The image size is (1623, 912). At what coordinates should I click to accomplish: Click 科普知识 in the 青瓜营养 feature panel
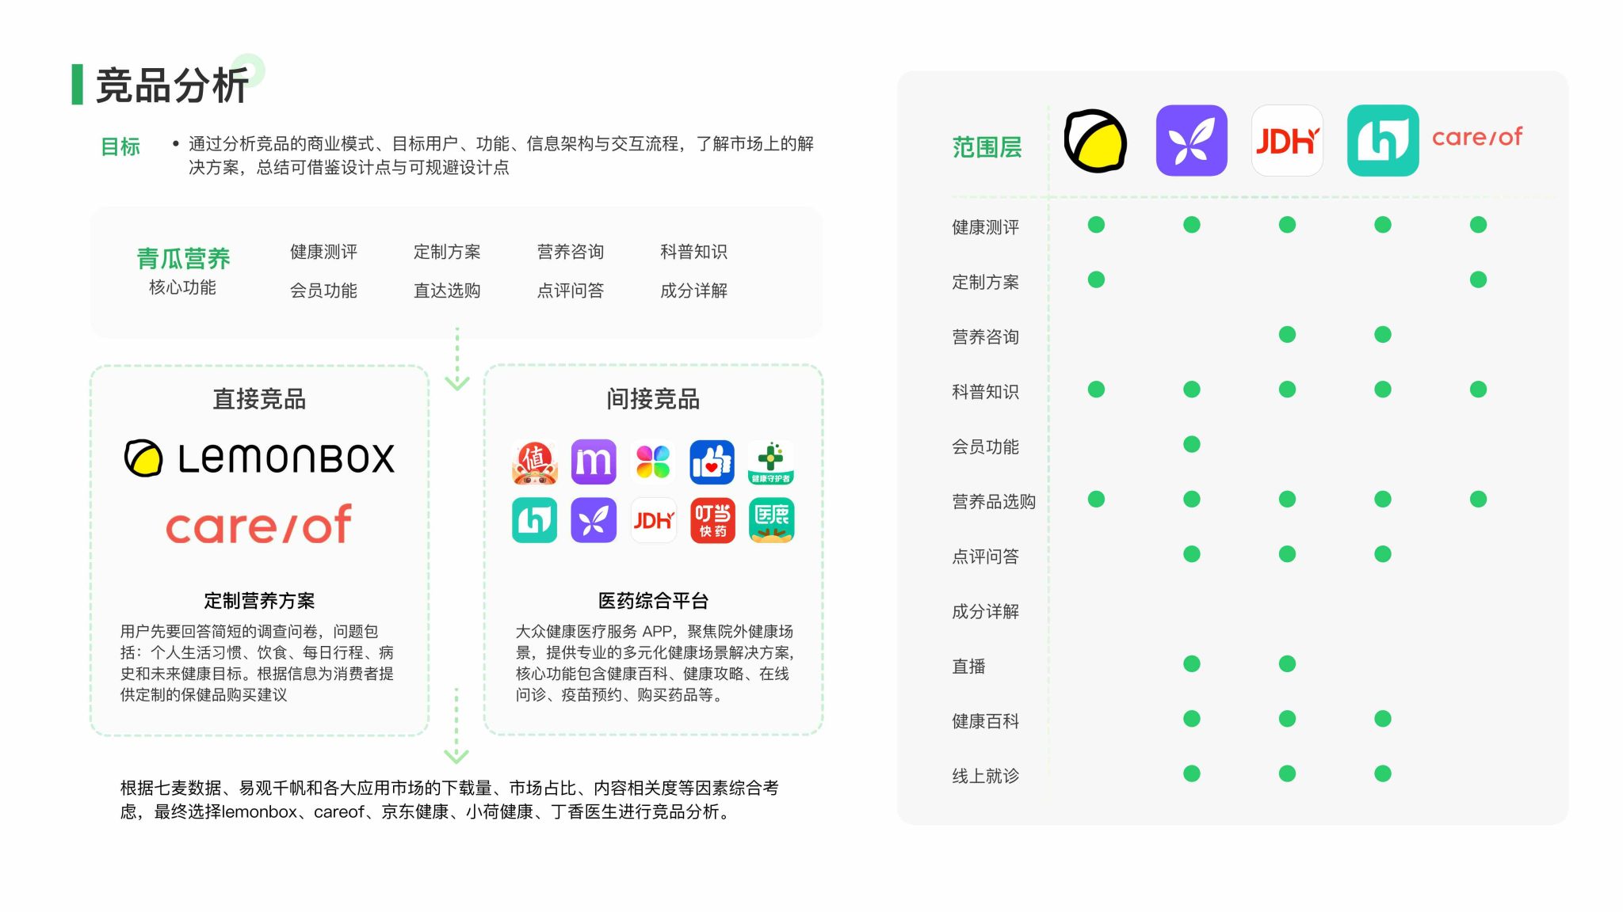(693, 252)
